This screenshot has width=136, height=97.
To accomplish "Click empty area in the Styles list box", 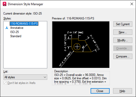I will click(x=25, y=53).
